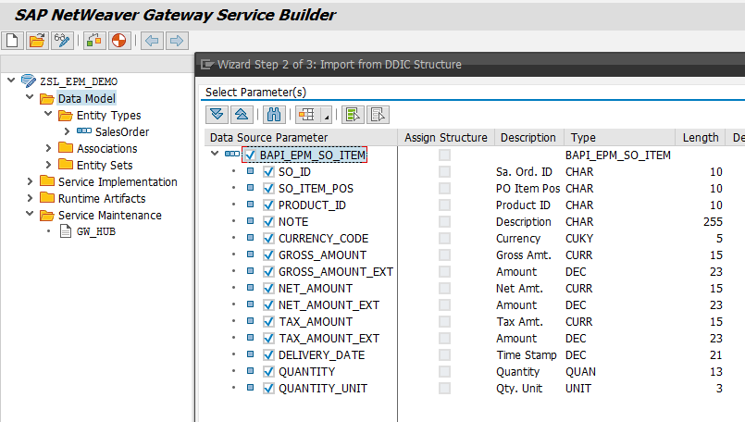Viewport: 745px width, 422px height.
Task: Select the SalesOrder tree item label
Action: point(122,131)
